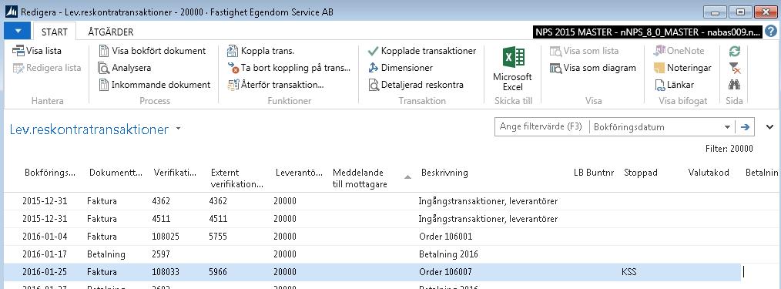Click the Ange filtervärde input field
The width and height of the screenshot is (781, 289).
[x=541, y=127]
